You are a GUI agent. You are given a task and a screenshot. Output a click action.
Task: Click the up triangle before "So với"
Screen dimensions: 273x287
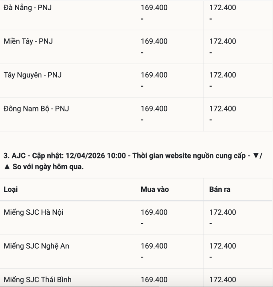click(6, 167)
